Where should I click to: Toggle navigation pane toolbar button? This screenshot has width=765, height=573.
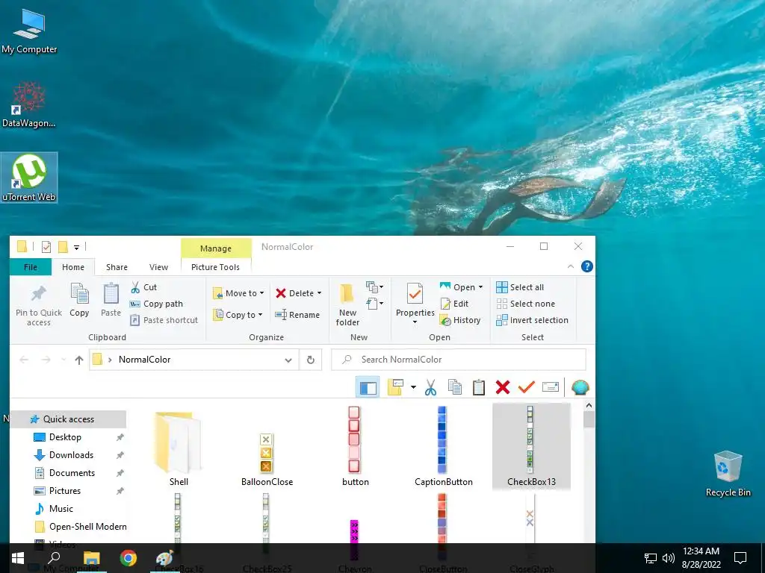[368, 387]
